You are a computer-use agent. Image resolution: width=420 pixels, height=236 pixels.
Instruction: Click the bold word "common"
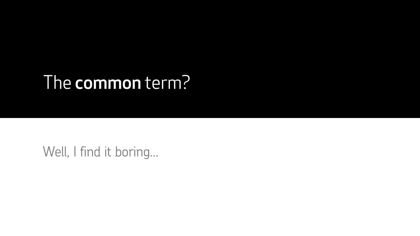click(108, 84)
